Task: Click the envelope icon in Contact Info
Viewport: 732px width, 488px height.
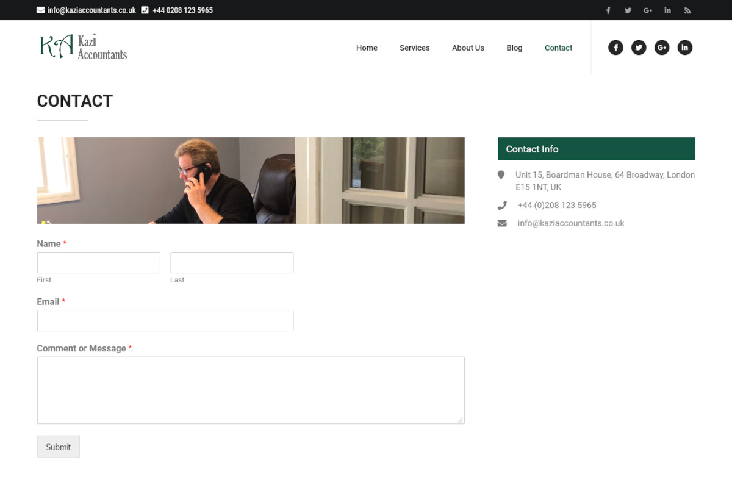Action: pos(502,223)
